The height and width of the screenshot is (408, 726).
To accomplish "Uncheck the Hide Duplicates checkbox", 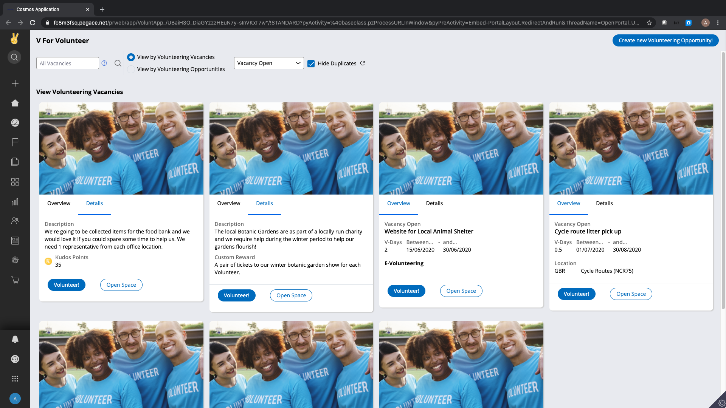I will coord(311,63).
